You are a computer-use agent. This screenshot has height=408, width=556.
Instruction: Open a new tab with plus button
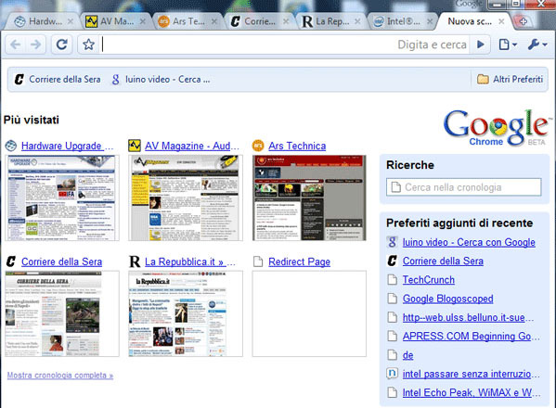point(523,21)
